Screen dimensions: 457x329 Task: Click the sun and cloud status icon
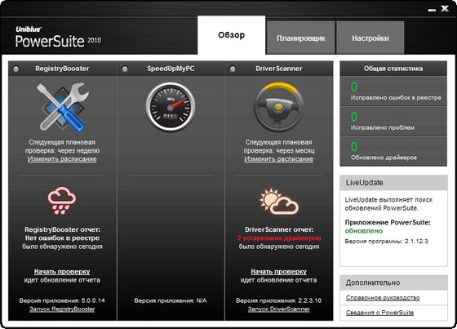[x=279, y=202]
